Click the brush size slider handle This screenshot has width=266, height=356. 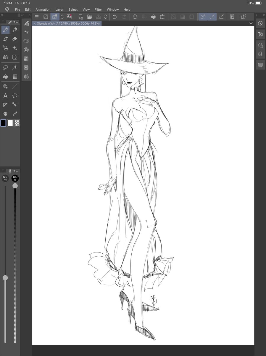5,278
